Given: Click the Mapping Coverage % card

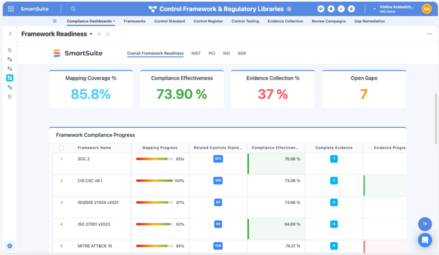Looking at the screenshot, I should (91, 89).
